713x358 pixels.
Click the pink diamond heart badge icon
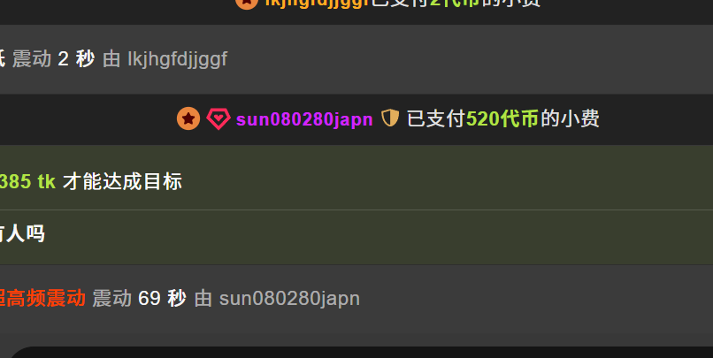tap(218, 119)
